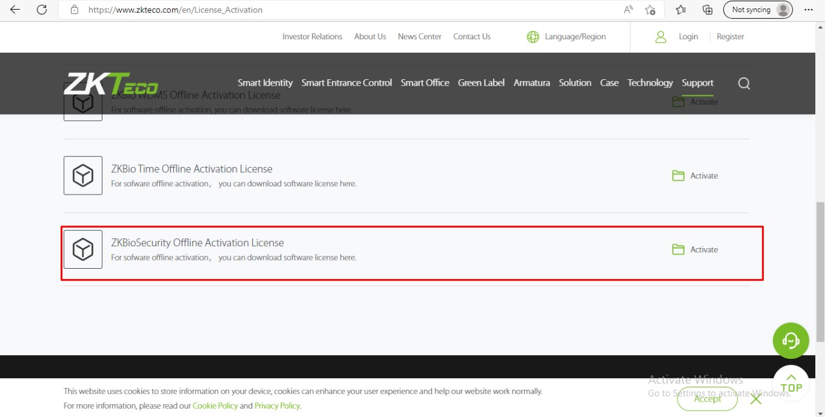Refresh the page in browser

pyautogui.click(x=42, y=10)
